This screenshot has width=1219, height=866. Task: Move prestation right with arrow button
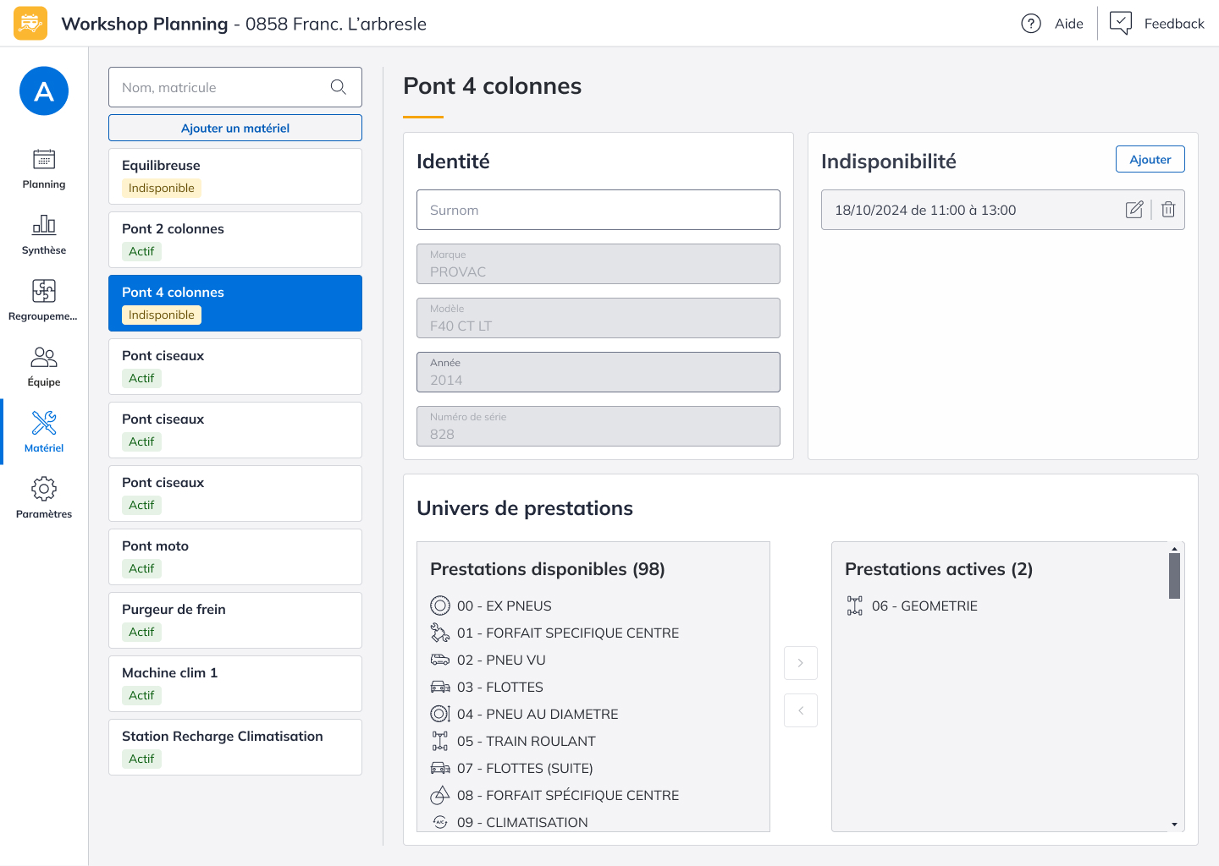(x=801, y=663)
